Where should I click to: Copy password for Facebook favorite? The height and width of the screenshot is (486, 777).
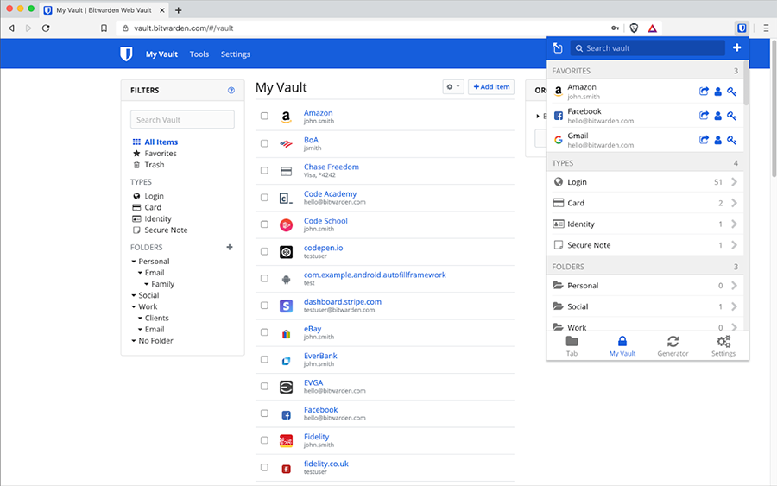click(731, 116)
